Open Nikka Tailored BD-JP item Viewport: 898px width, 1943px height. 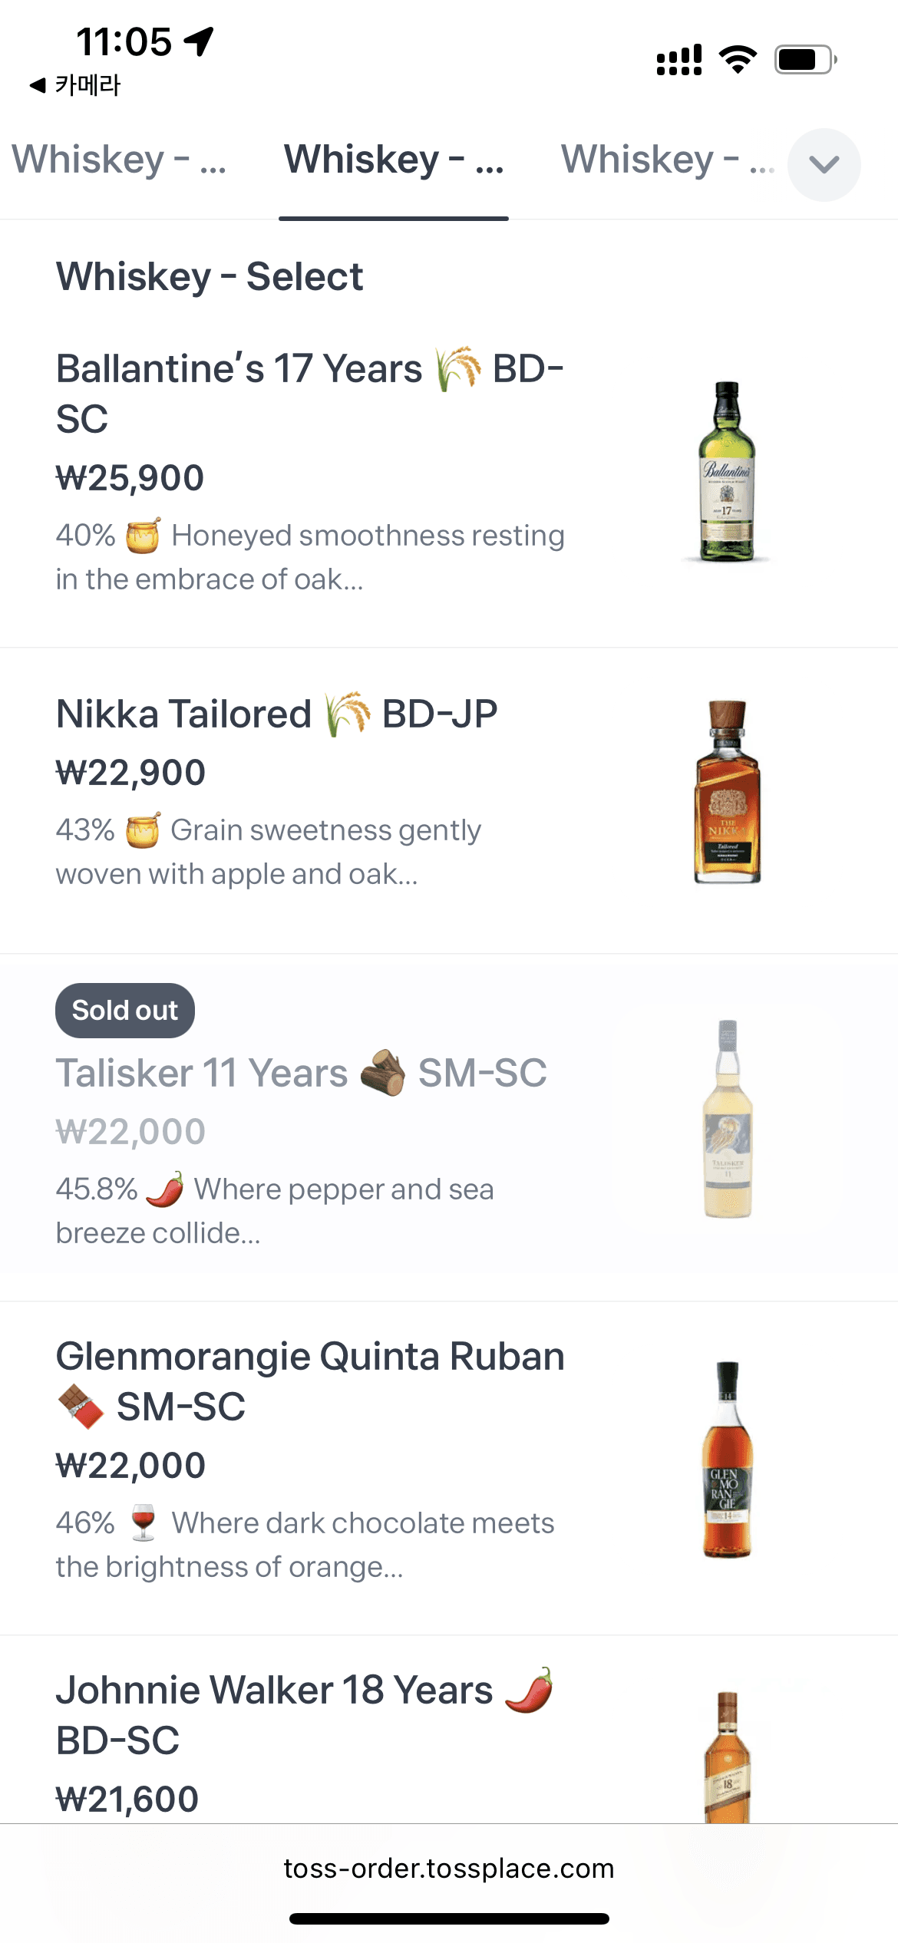[x=276, y=714]
